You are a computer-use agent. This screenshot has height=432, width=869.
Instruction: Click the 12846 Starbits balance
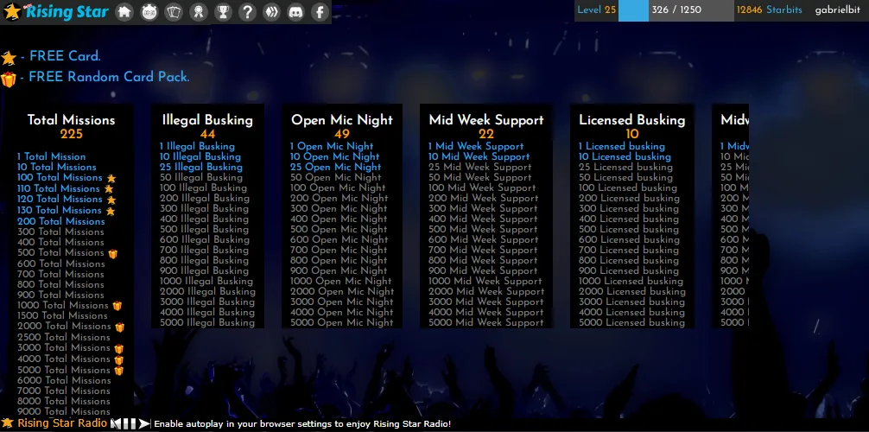(x=770, y=10)
